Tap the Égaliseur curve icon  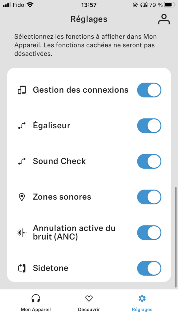pos(22,126)
